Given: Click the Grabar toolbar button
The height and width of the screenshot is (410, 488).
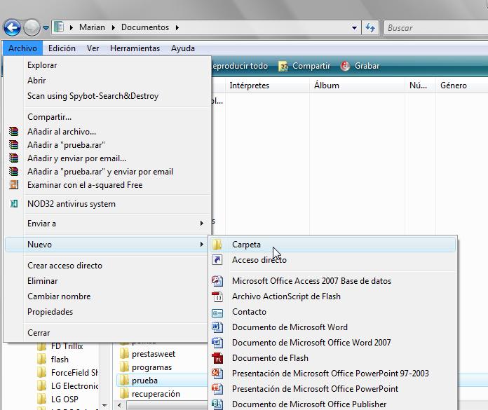Looking at the screenshot, I should (360, 66).
